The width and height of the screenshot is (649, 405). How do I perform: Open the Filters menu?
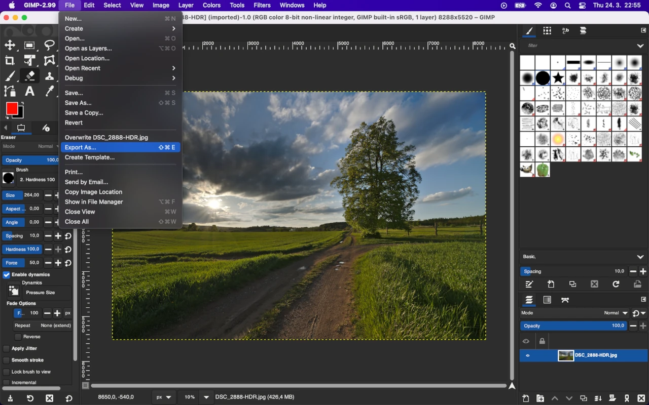(x=262, y=5)
